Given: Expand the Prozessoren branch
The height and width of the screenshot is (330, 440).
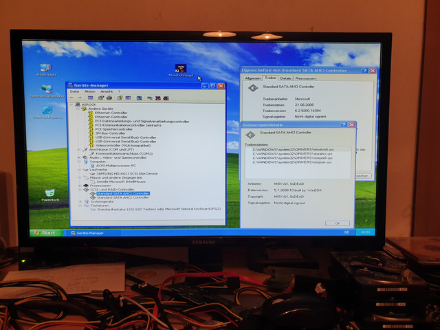Looking at the screenshot, I should pyautogui.click(x=80, y=186).
